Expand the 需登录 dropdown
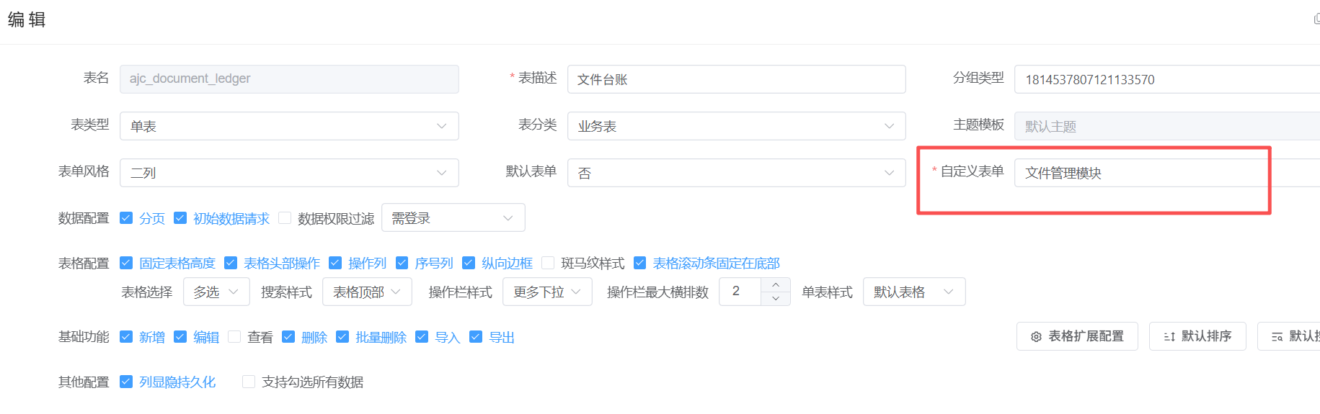 pos(453,218)
